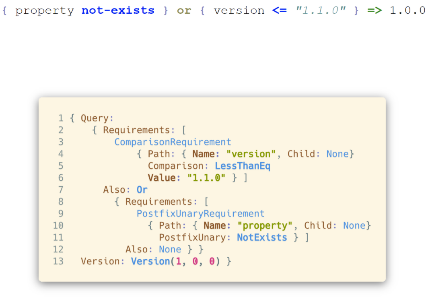Click the word 'version' in the top query line
The image size is (430, 297).
coord(239,10)
